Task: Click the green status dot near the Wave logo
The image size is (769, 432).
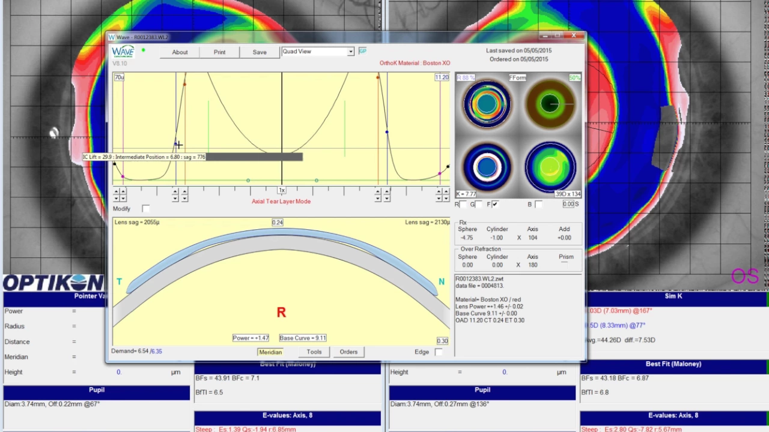Action: [x=143, y=50]
